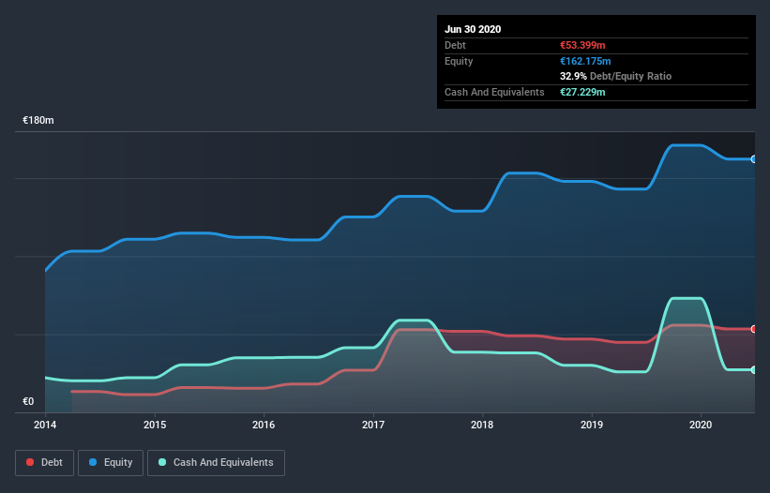Toggle Cash And Equivalents legend button

point(216,463)
